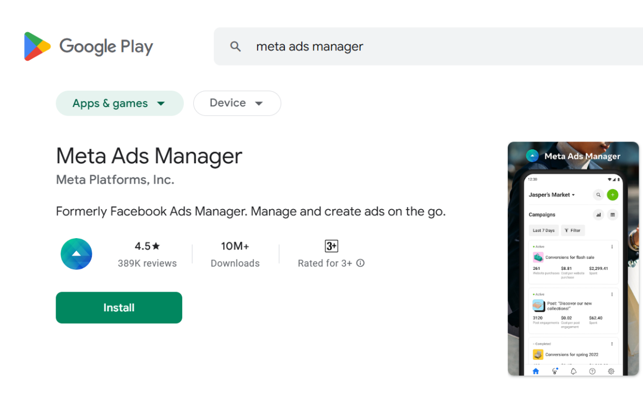Open the app screenshot thumbnail
Image resolution: width=643 pixels, height=402 pixels.
(x=573, y=259)
